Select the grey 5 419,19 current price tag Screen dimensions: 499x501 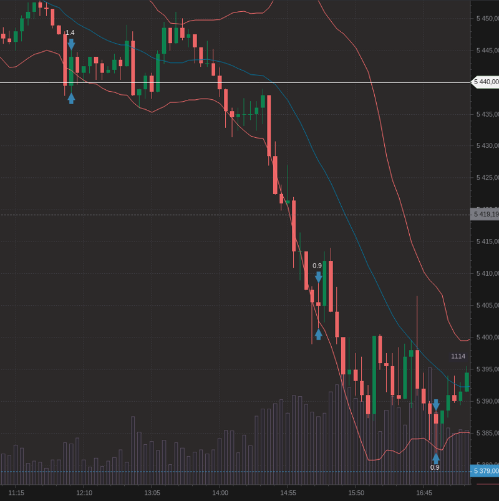click(485, 214)
